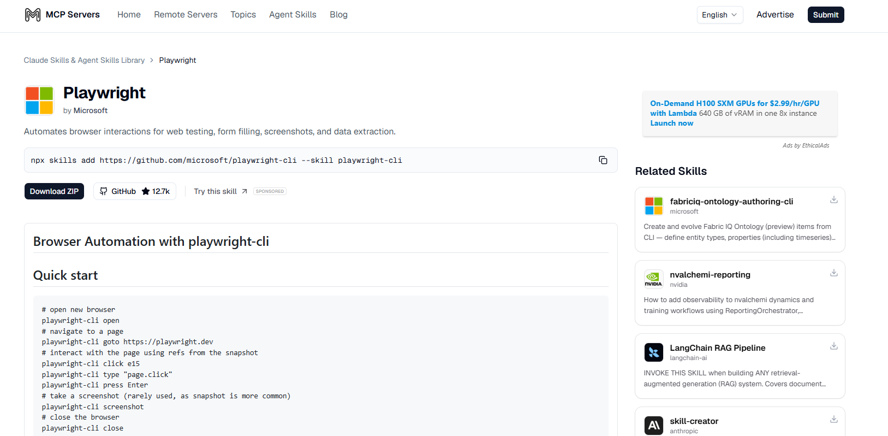This screenshot has height=436, width=888.
Task: Click the Playwright breadcrumb item
Action: click(177, 60)
